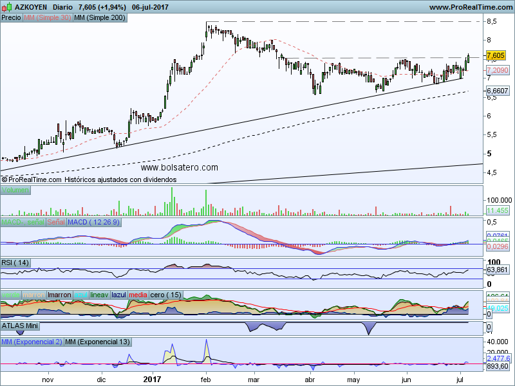The height and width of the screenshot is (386, 515).
Task: Click the RSI value tag 63,861
Action: [x=498, y=270]
